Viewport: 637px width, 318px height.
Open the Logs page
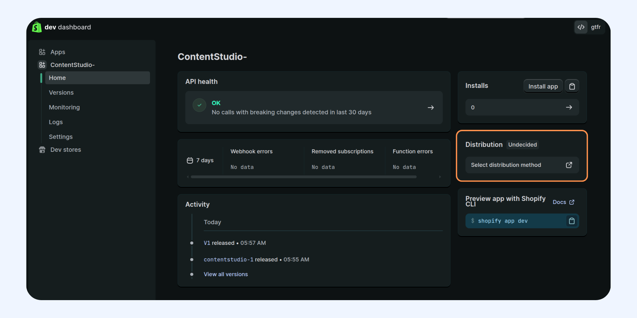coord(56,122)
